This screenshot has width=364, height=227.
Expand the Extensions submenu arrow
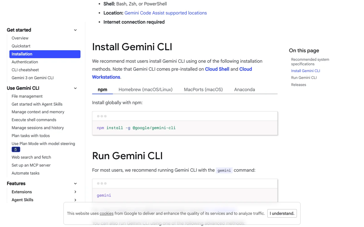coord(75,192)
